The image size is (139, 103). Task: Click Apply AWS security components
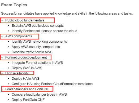(x=36, y=47)
